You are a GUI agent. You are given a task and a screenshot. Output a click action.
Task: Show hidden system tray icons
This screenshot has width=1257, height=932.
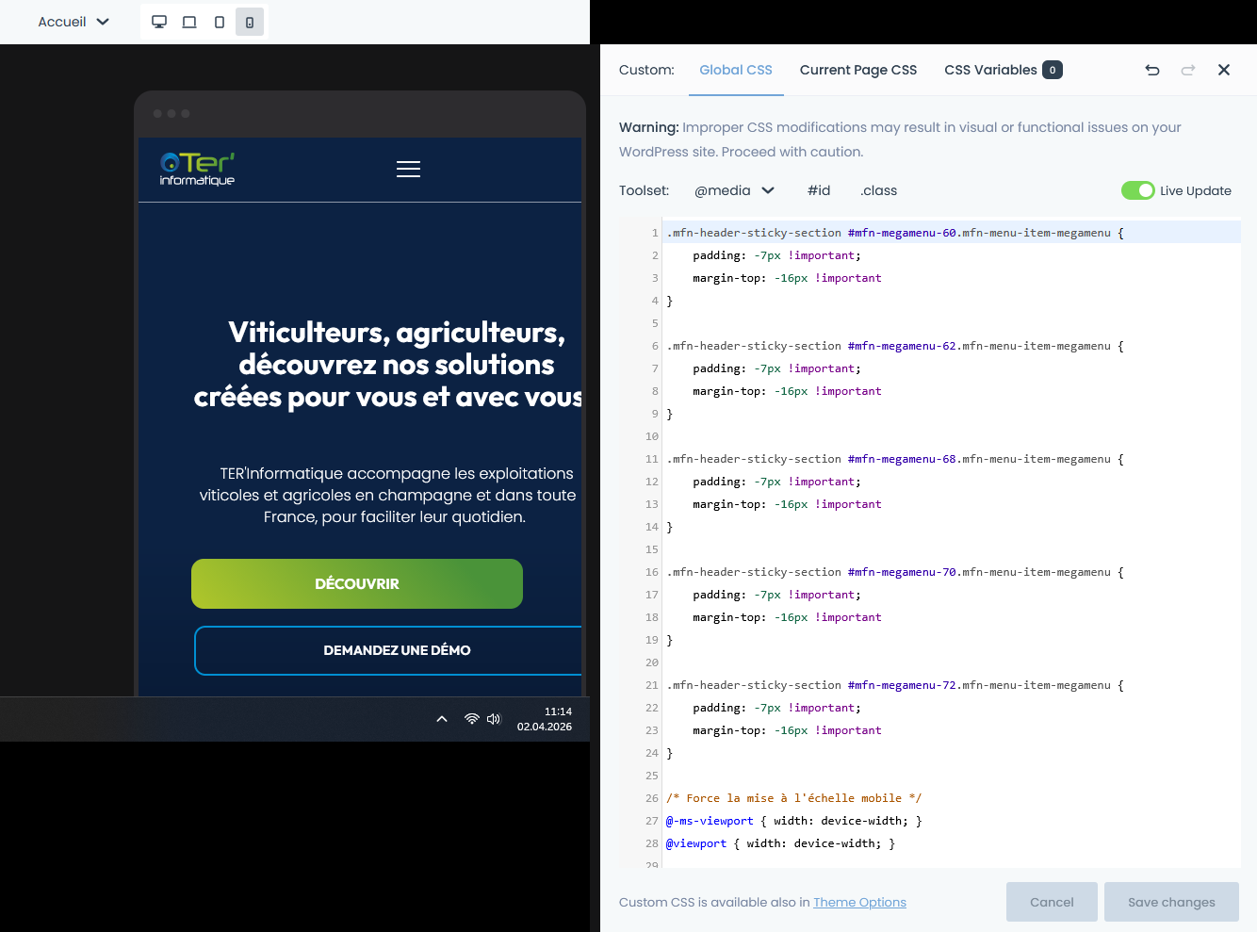[x=442, y=719]
